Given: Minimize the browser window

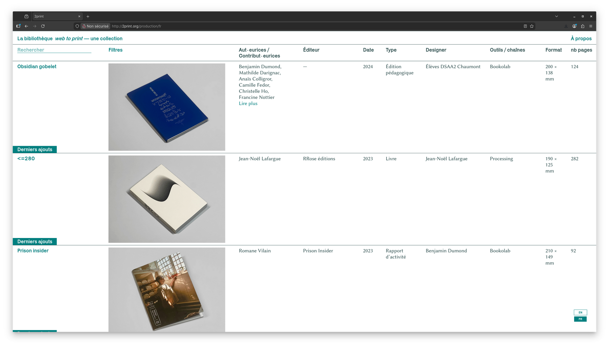Looking at the screenshot, I should pos(574,16).
